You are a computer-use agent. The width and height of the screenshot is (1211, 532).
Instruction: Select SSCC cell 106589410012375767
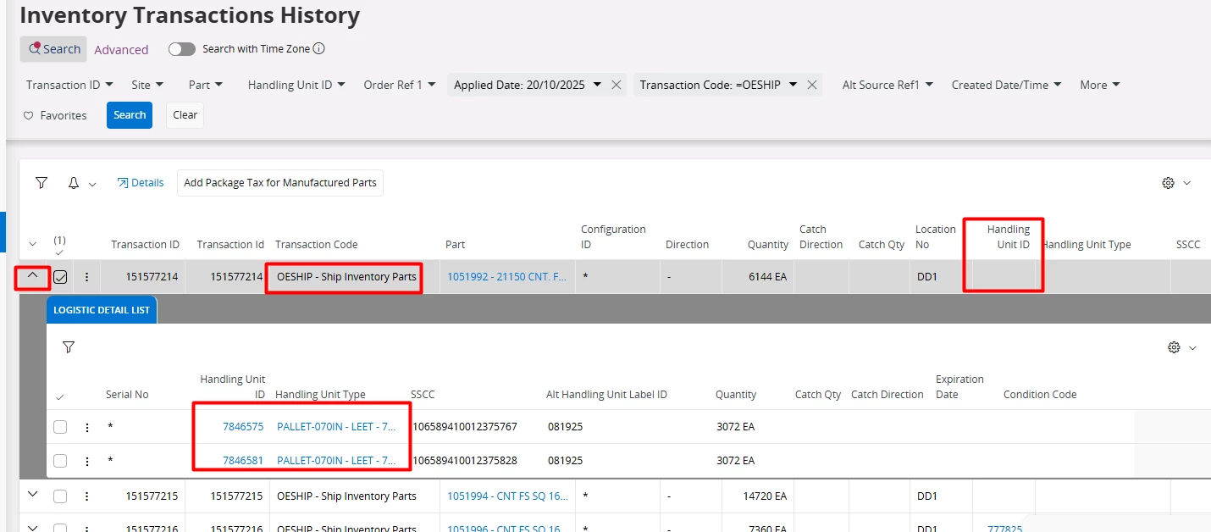click(464, 427)
